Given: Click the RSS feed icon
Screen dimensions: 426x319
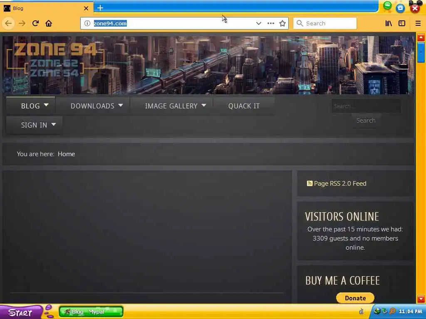Looking at the screenshot, I should [x=310, y=183].
